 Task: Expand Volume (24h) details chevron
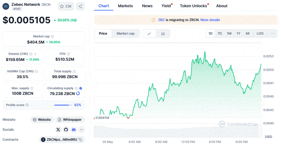pyautogui.click(x=35, y=54)
